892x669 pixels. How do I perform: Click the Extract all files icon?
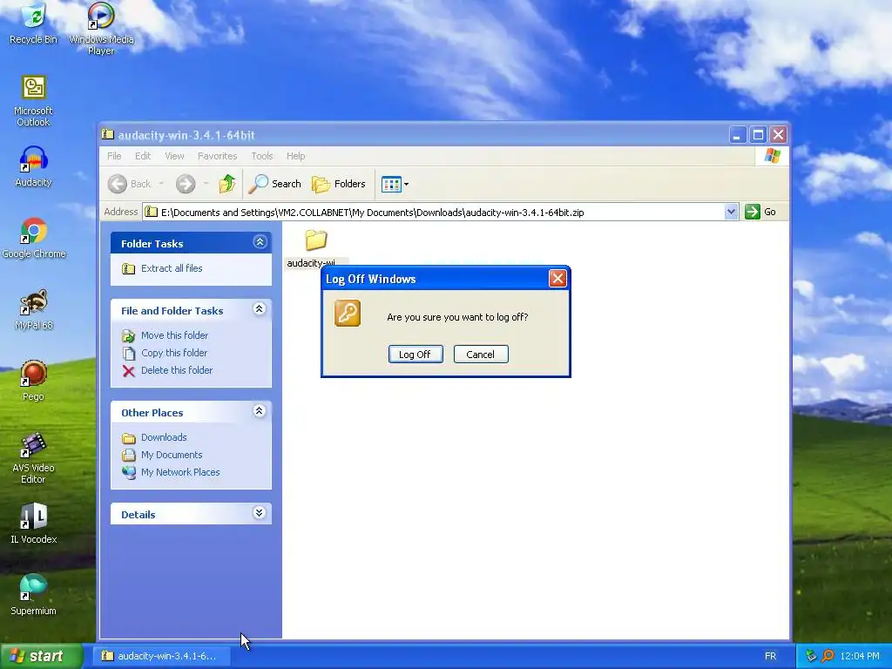tap(129, 268)
